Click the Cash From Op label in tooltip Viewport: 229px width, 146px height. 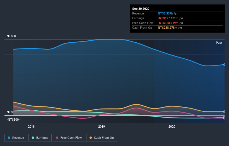point(142,28)
